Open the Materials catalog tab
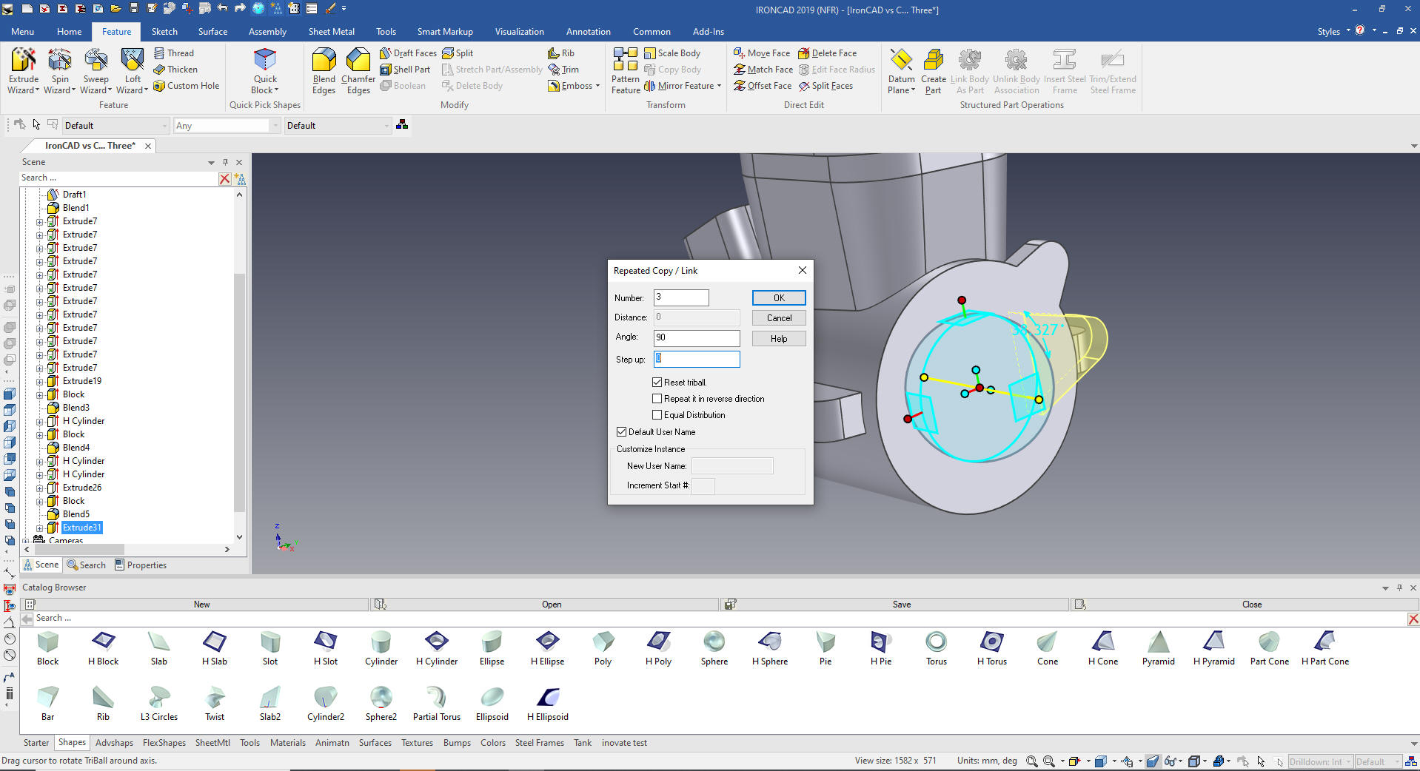Viewport: 1420px width, 771px height. tap(287, 743)
